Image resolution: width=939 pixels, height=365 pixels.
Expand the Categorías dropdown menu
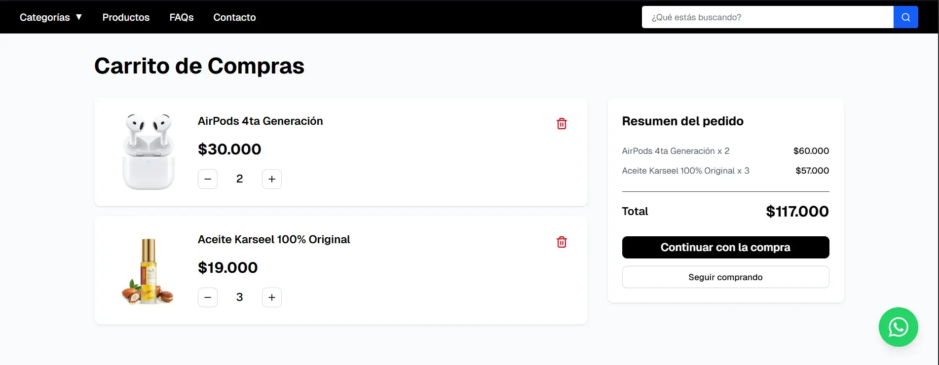click(x=51, y=17)
